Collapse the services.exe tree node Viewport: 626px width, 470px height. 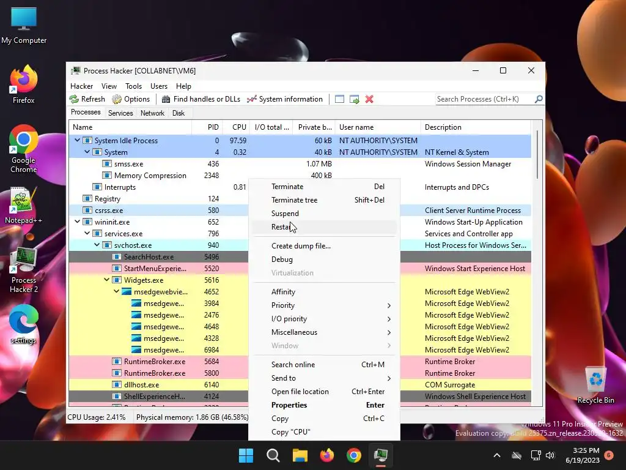click(87, 233)
